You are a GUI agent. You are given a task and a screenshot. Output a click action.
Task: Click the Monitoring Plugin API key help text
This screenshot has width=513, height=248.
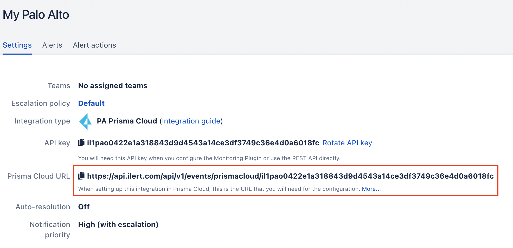coord(209,158)
